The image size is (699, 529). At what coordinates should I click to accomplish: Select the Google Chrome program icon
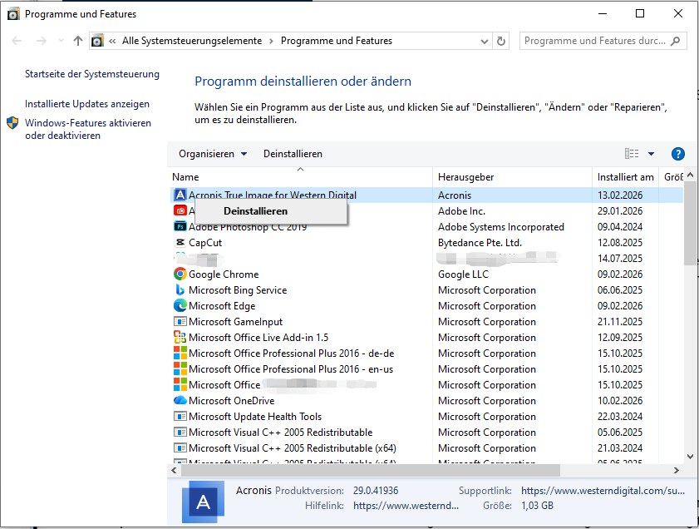pos(179,274)
